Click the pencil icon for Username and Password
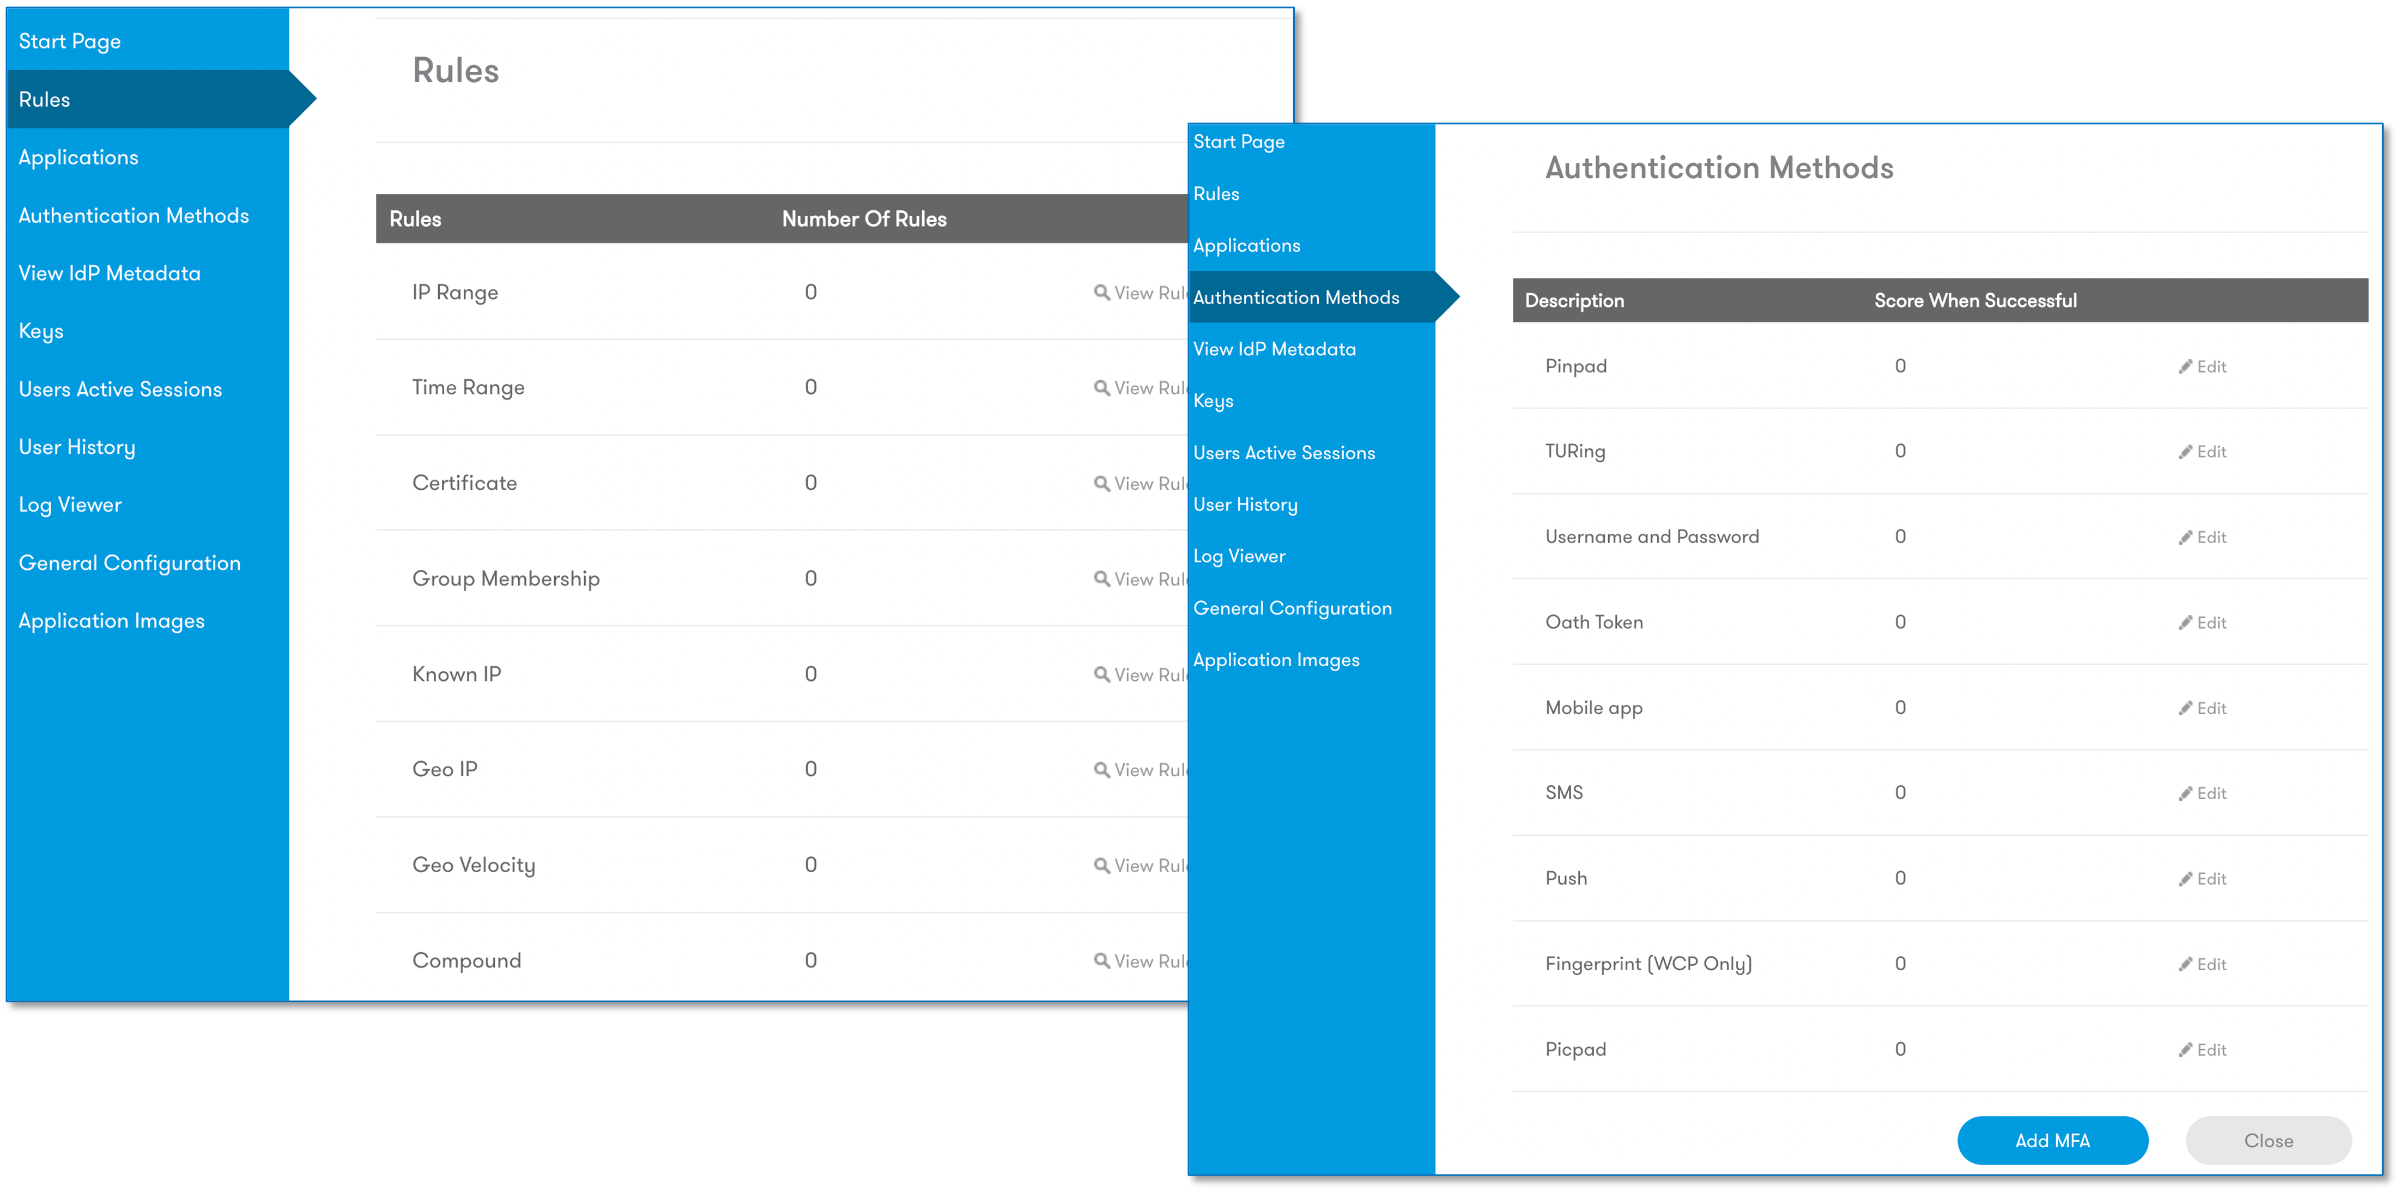The width and height of the screenshot is (2400, 1193). pyautogui.click(x=2185, y=537)
